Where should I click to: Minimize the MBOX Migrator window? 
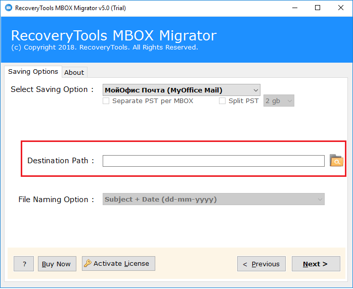coord(295,8)
